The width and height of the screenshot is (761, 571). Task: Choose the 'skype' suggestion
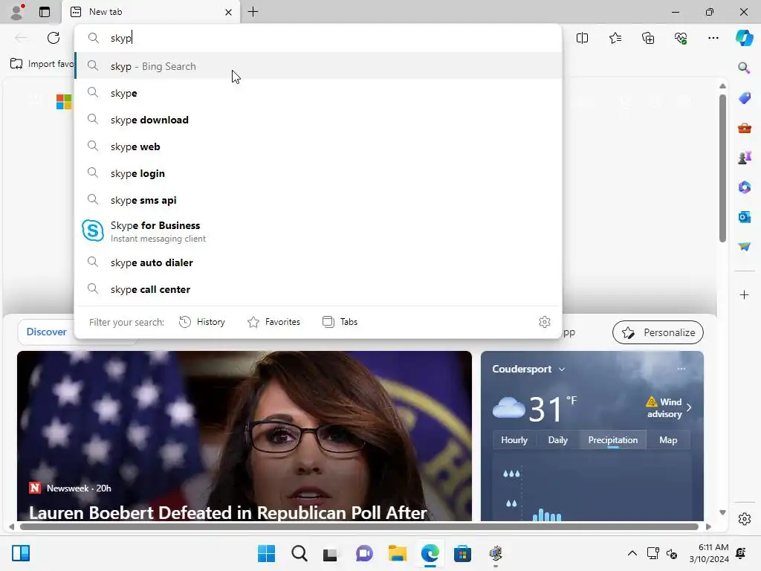coord(318,93)
